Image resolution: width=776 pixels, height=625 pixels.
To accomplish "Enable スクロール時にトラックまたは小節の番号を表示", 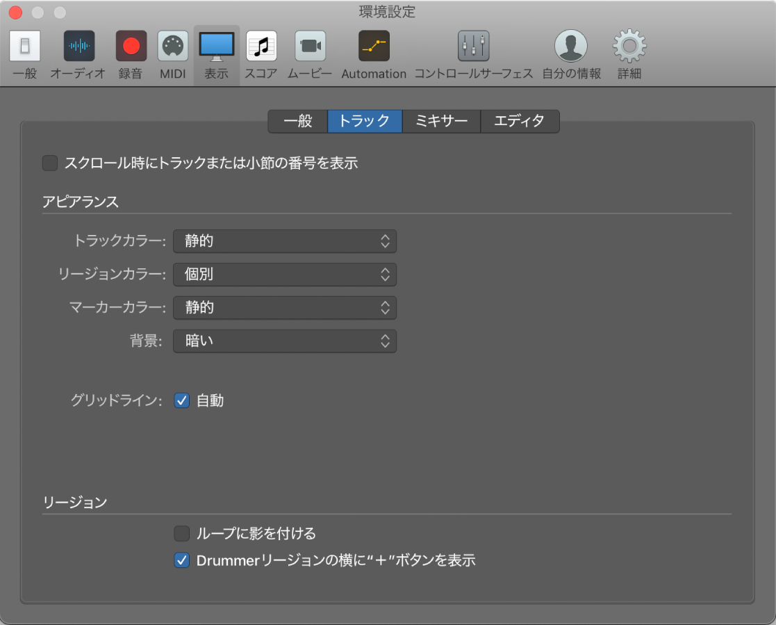I will pyautogui.click(x=49, y=163).
